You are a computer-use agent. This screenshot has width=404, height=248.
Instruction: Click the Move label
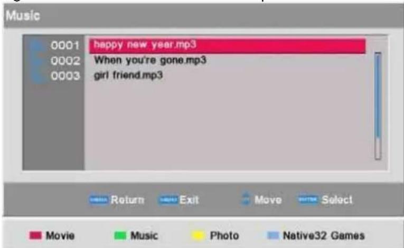(x=268, y=200)
